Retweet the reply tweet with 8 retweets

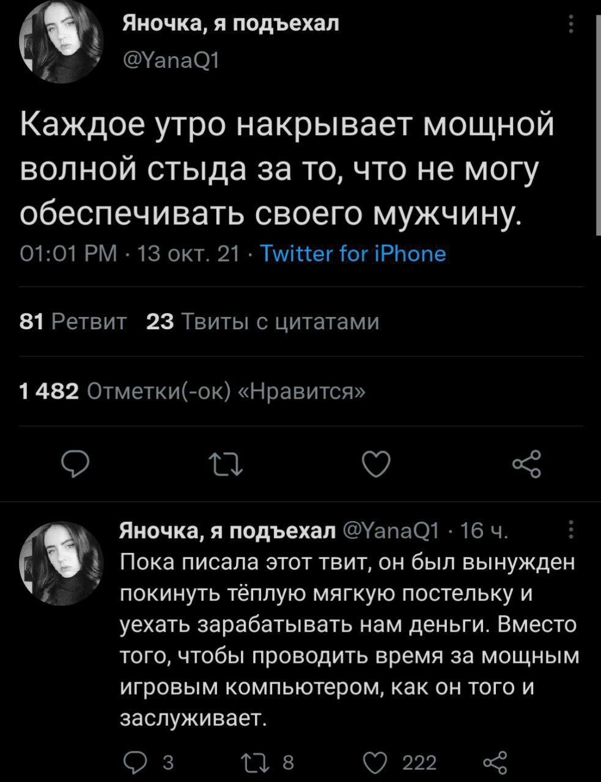coord(252,762)
